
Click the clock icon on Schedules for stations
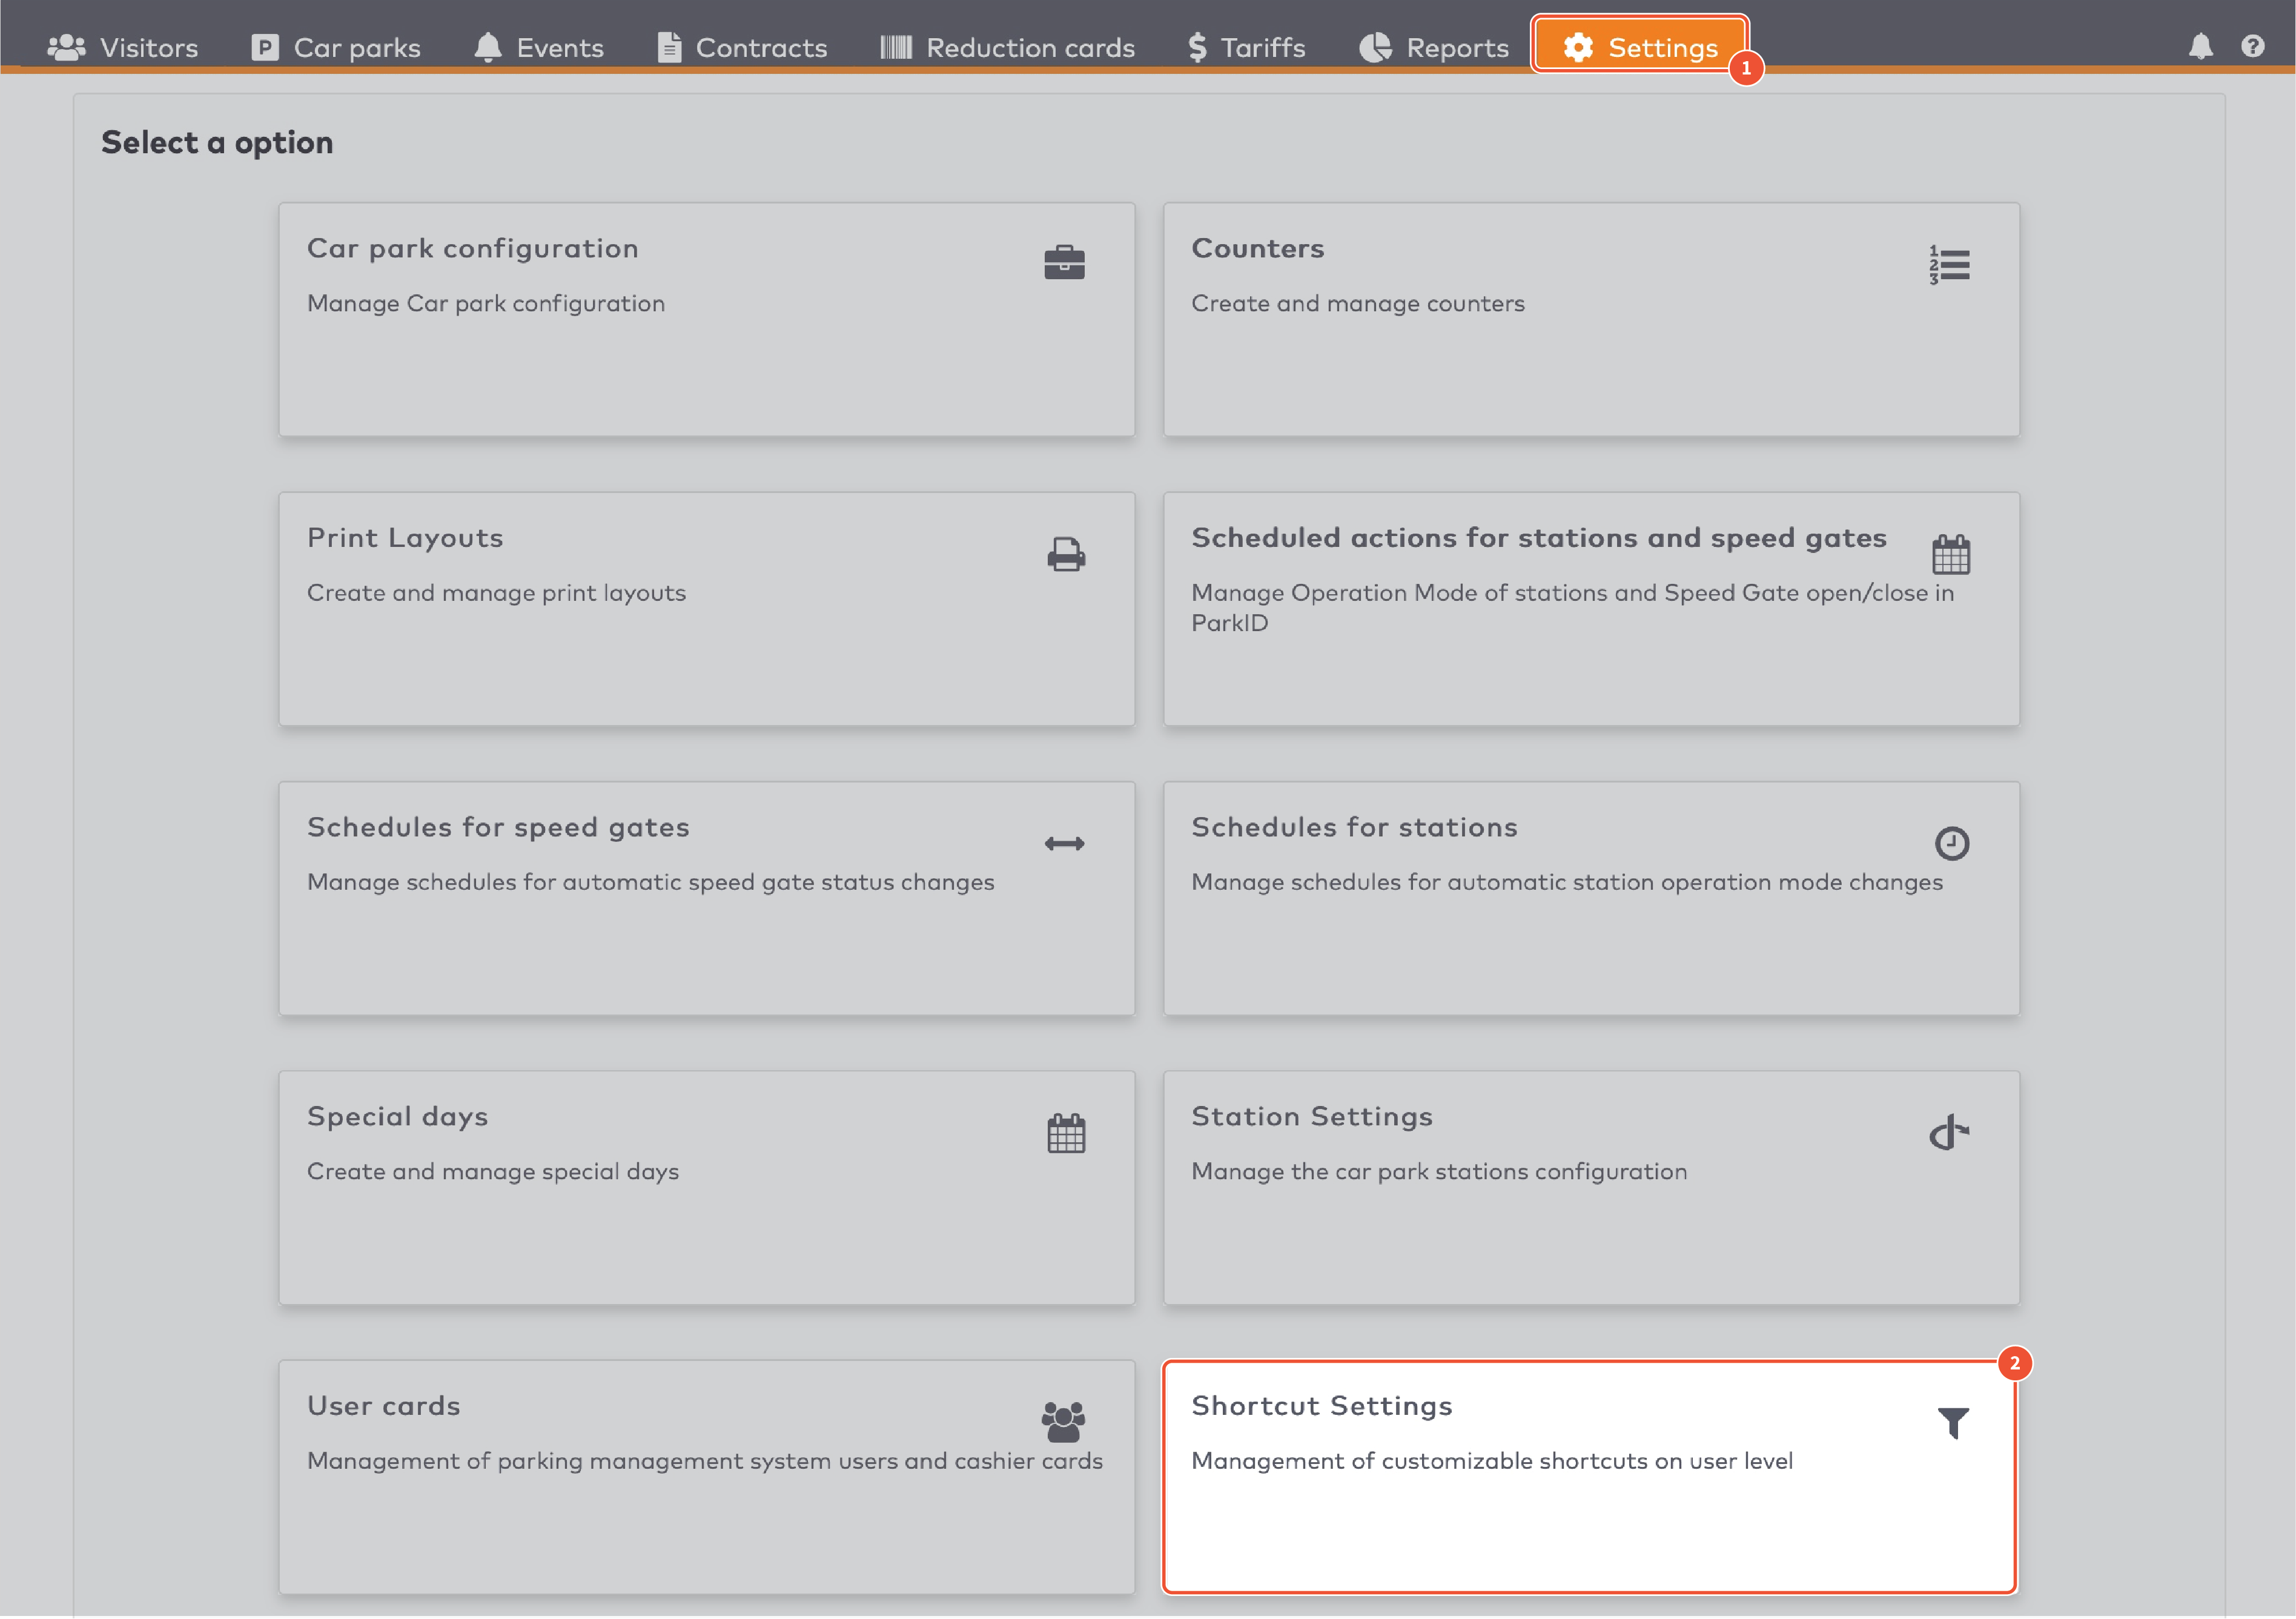click(x=1951, y=842)
